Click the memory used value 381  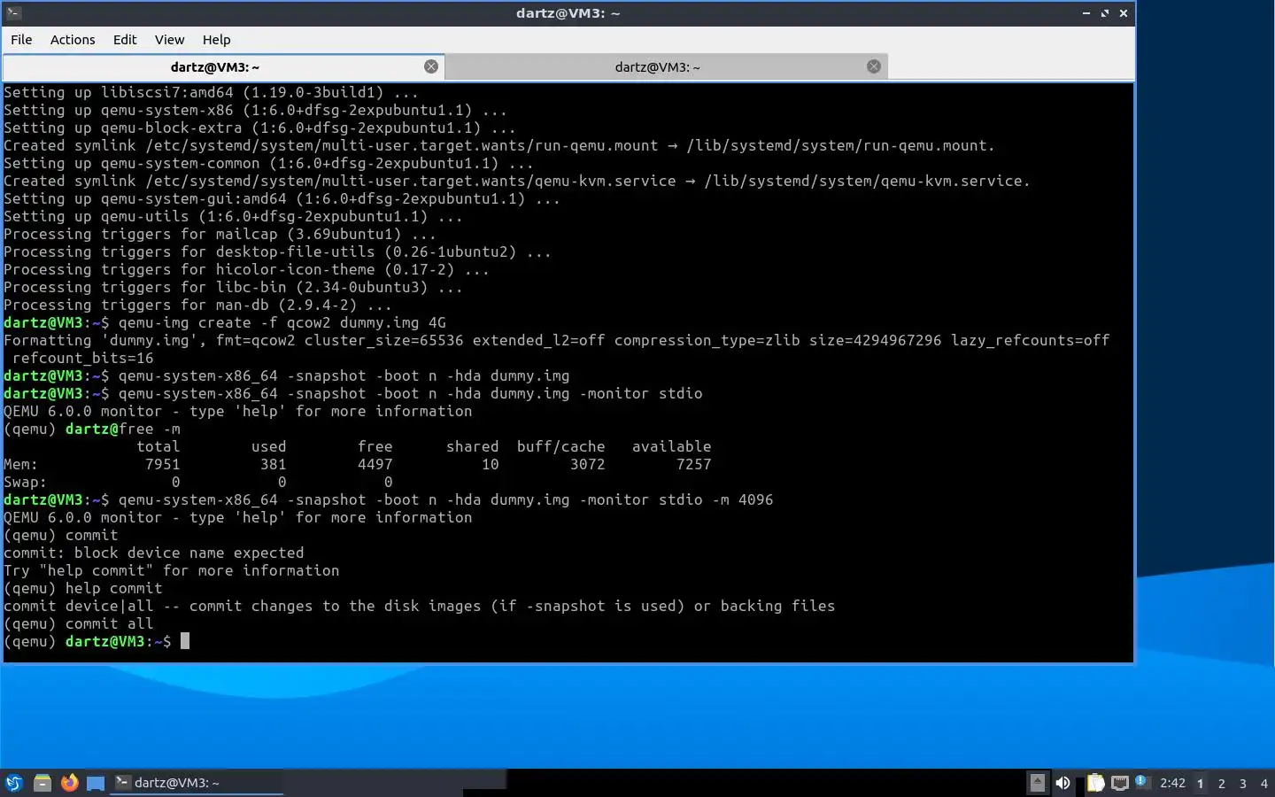pos(274,464)
